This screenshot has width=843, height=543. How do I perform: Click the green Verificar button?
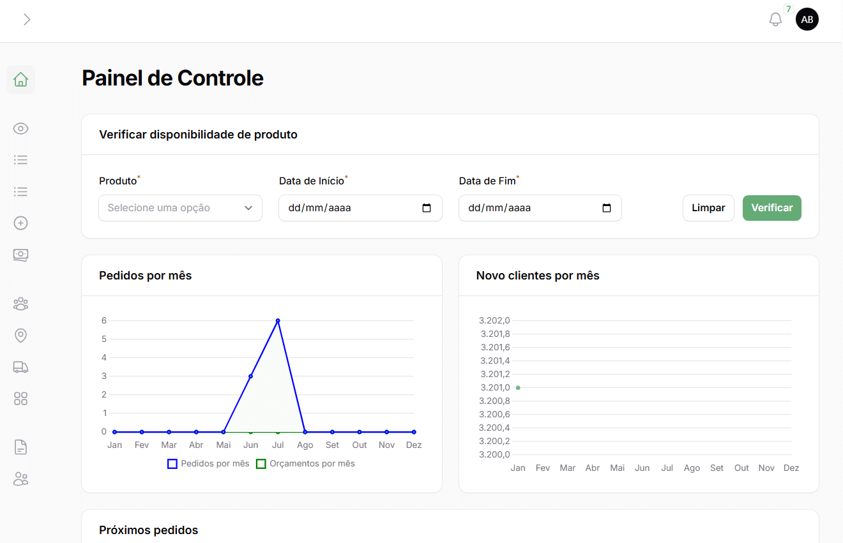(771, 208)
